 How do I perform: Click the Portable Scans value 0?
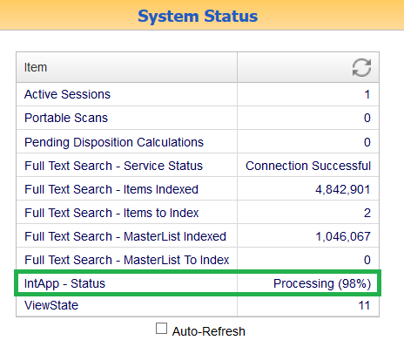(367, 118)
